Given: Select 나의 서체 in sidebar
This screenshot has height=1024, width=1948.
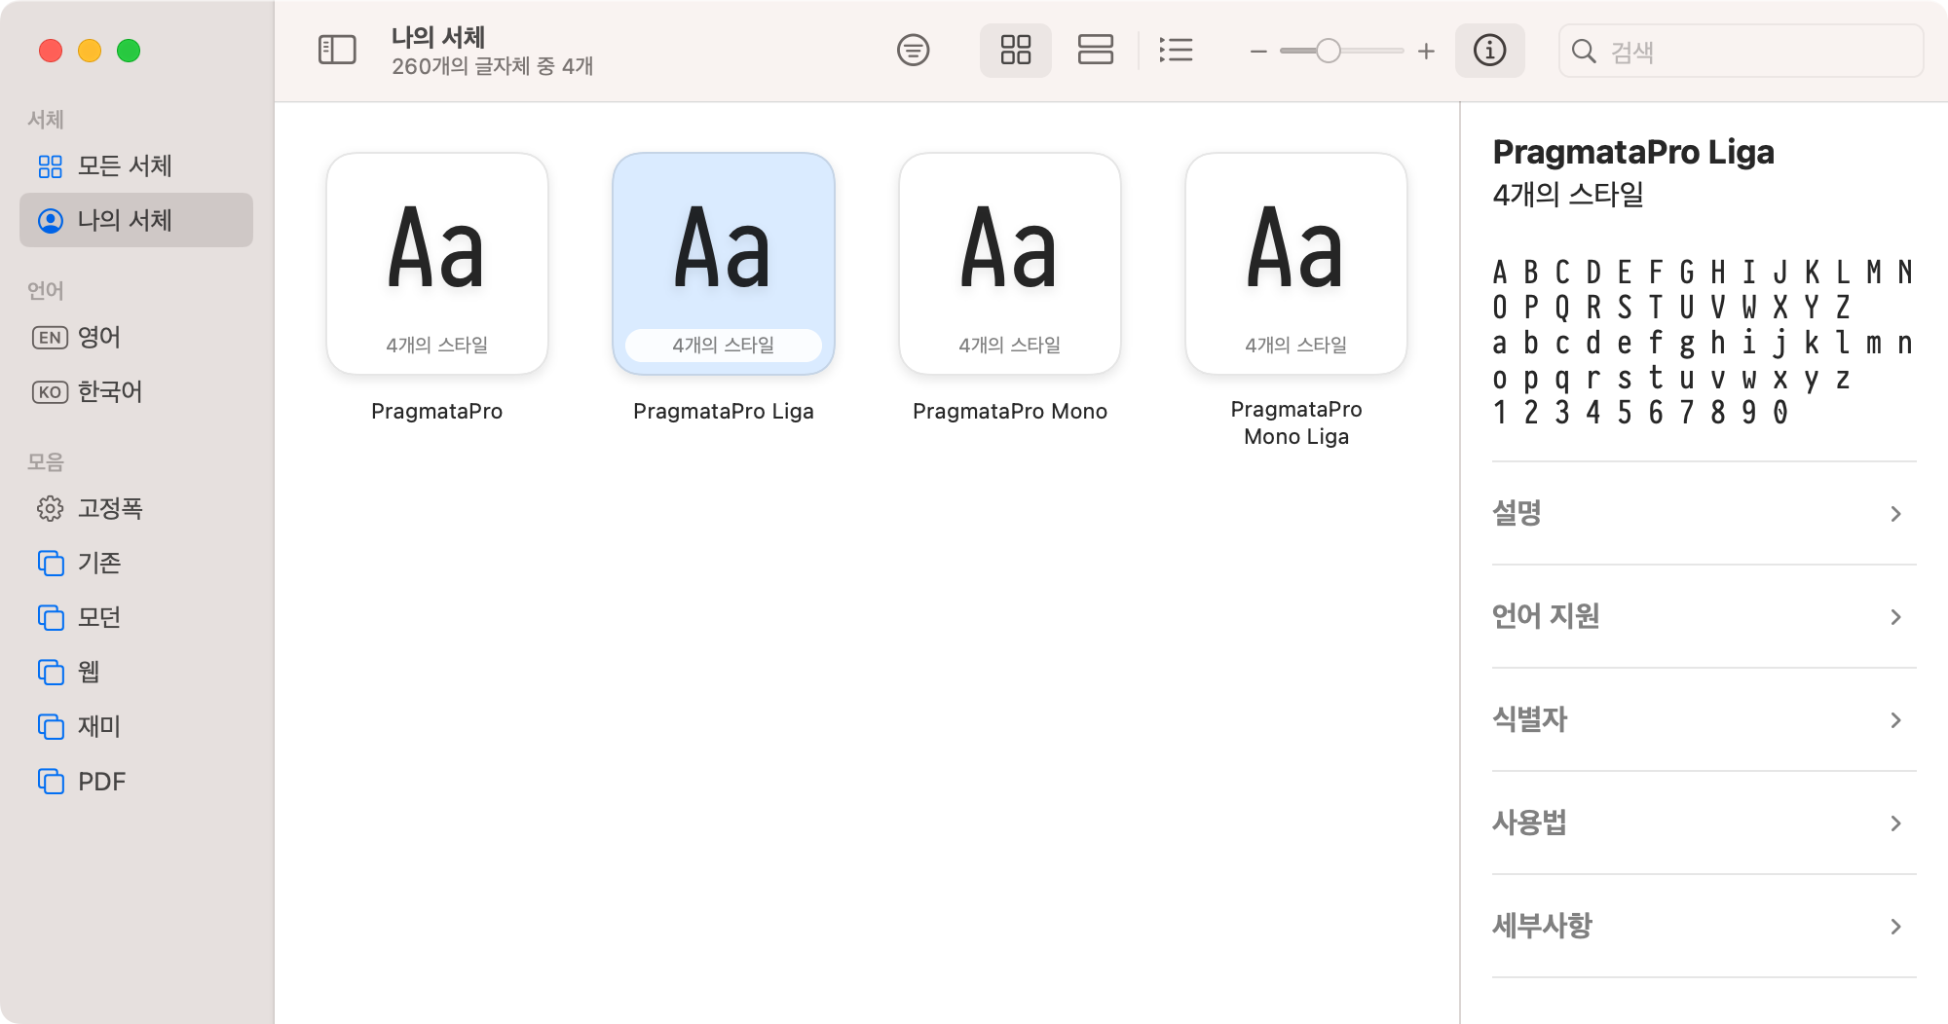Looking at the screenshot, I should coord(136,220).
